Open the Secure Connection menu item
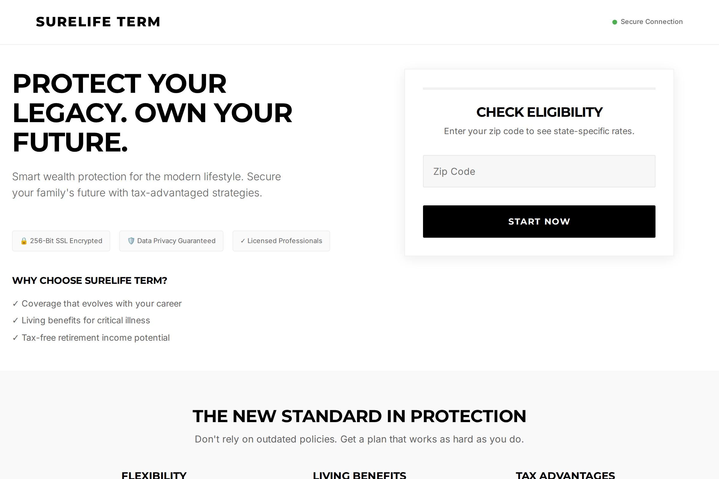The image size is (719, 479). click(x=651, y=21)
